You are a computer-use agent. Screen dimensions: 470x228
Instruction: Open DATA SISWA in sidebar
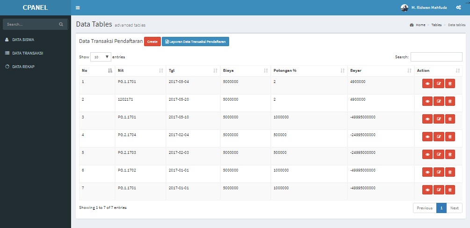[x=36, y=40]
